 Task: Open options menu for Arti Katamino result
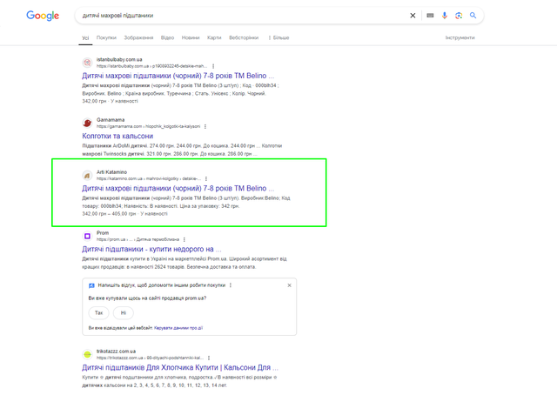[x=206, y=178]
